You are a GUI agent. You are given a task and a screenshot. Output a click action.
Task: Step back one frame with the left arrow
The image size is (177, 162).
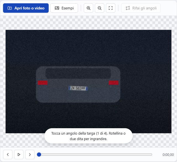coord(8,155)
